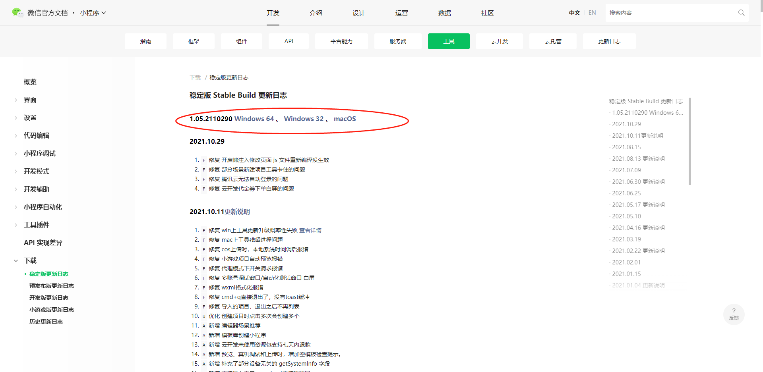Click the outline panel scrollbar
Screen dimensions: 763x372
coord(690,141)
